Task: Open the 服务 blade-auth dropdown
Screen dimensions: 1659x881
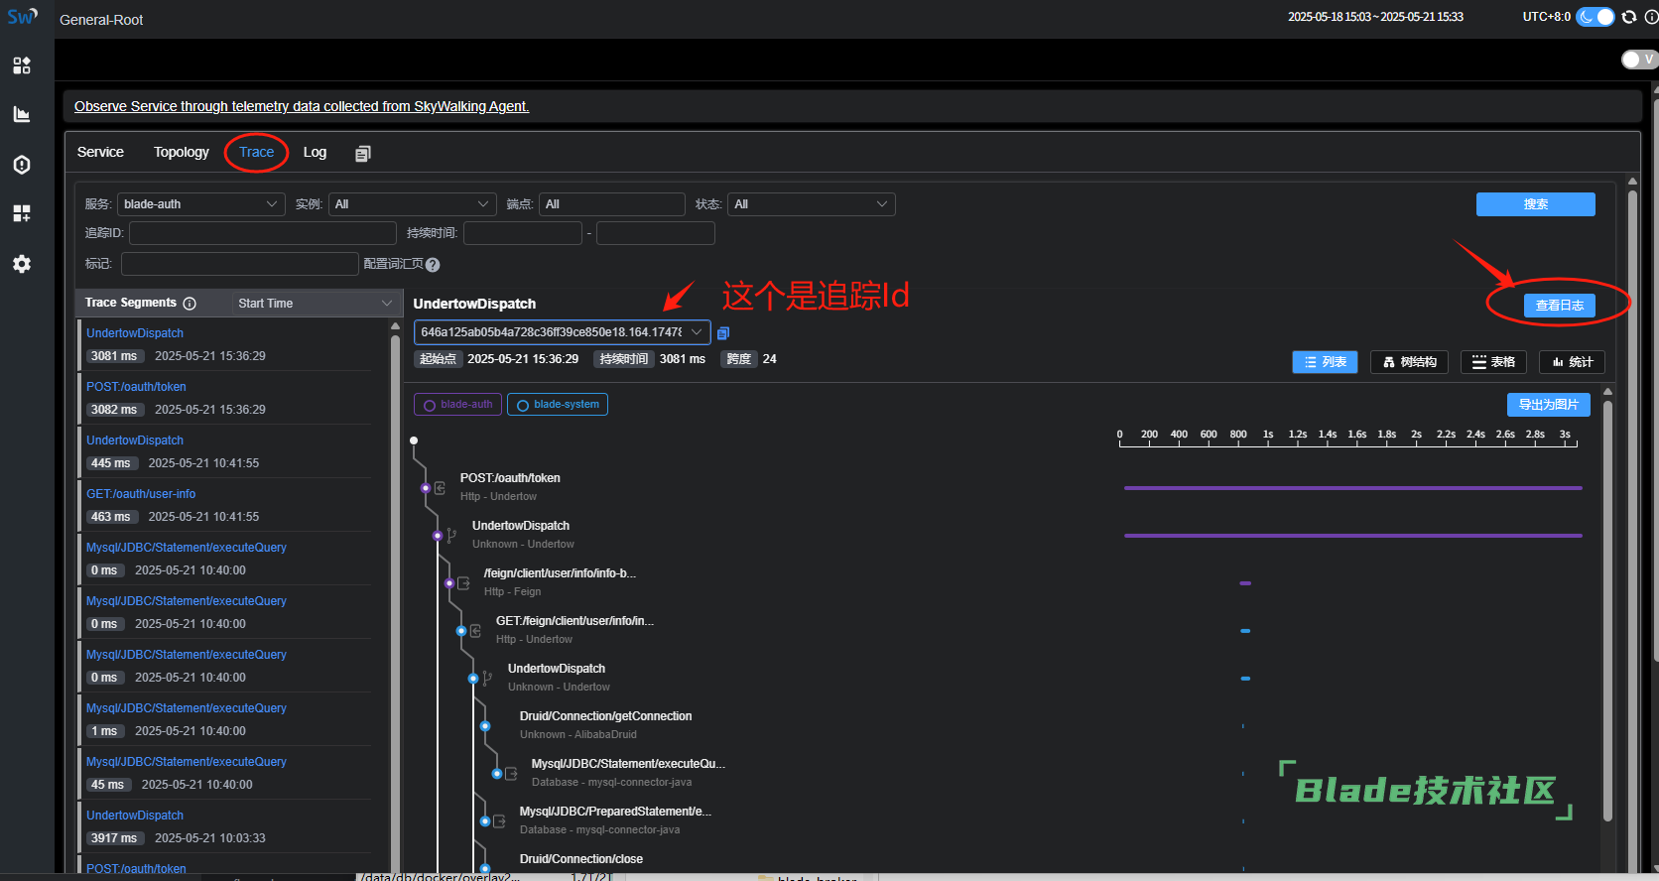Action: [201, 204]
